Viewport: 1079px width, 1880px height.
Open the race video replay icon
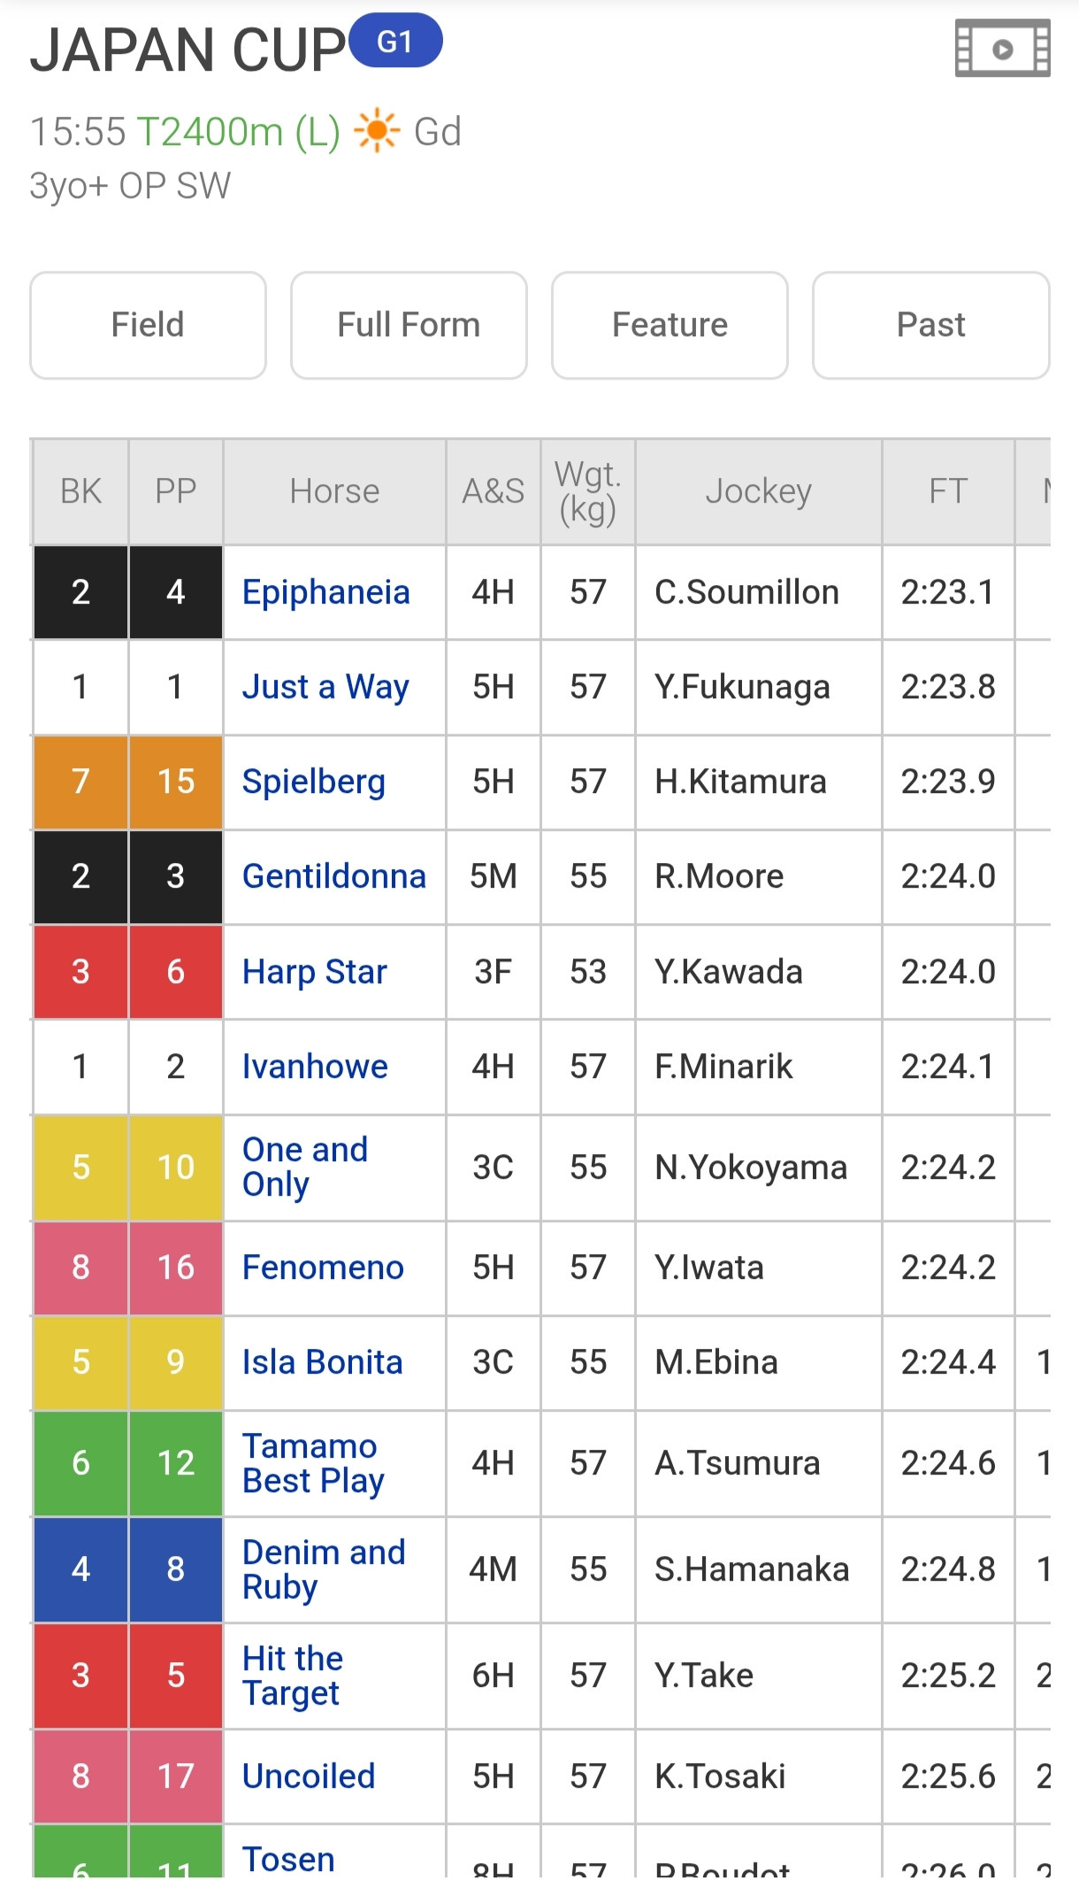click(1002, 49)
